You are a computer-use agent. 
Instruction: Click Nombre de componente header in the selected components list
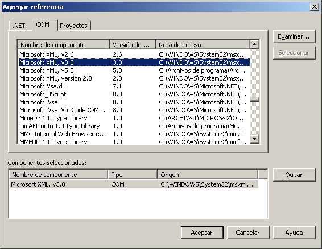[x=59, y=175]
